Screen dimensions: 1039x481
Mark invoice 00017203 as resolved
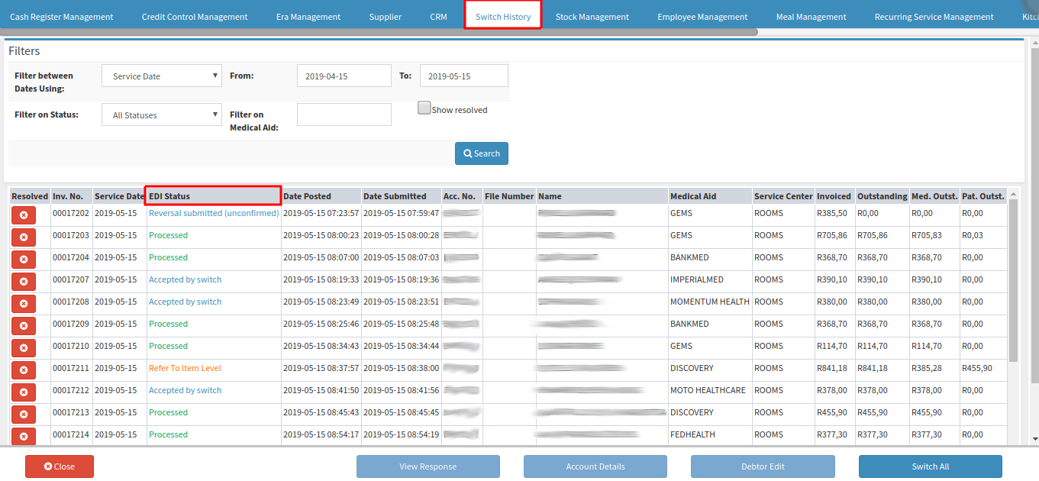(x=24, y=237)
